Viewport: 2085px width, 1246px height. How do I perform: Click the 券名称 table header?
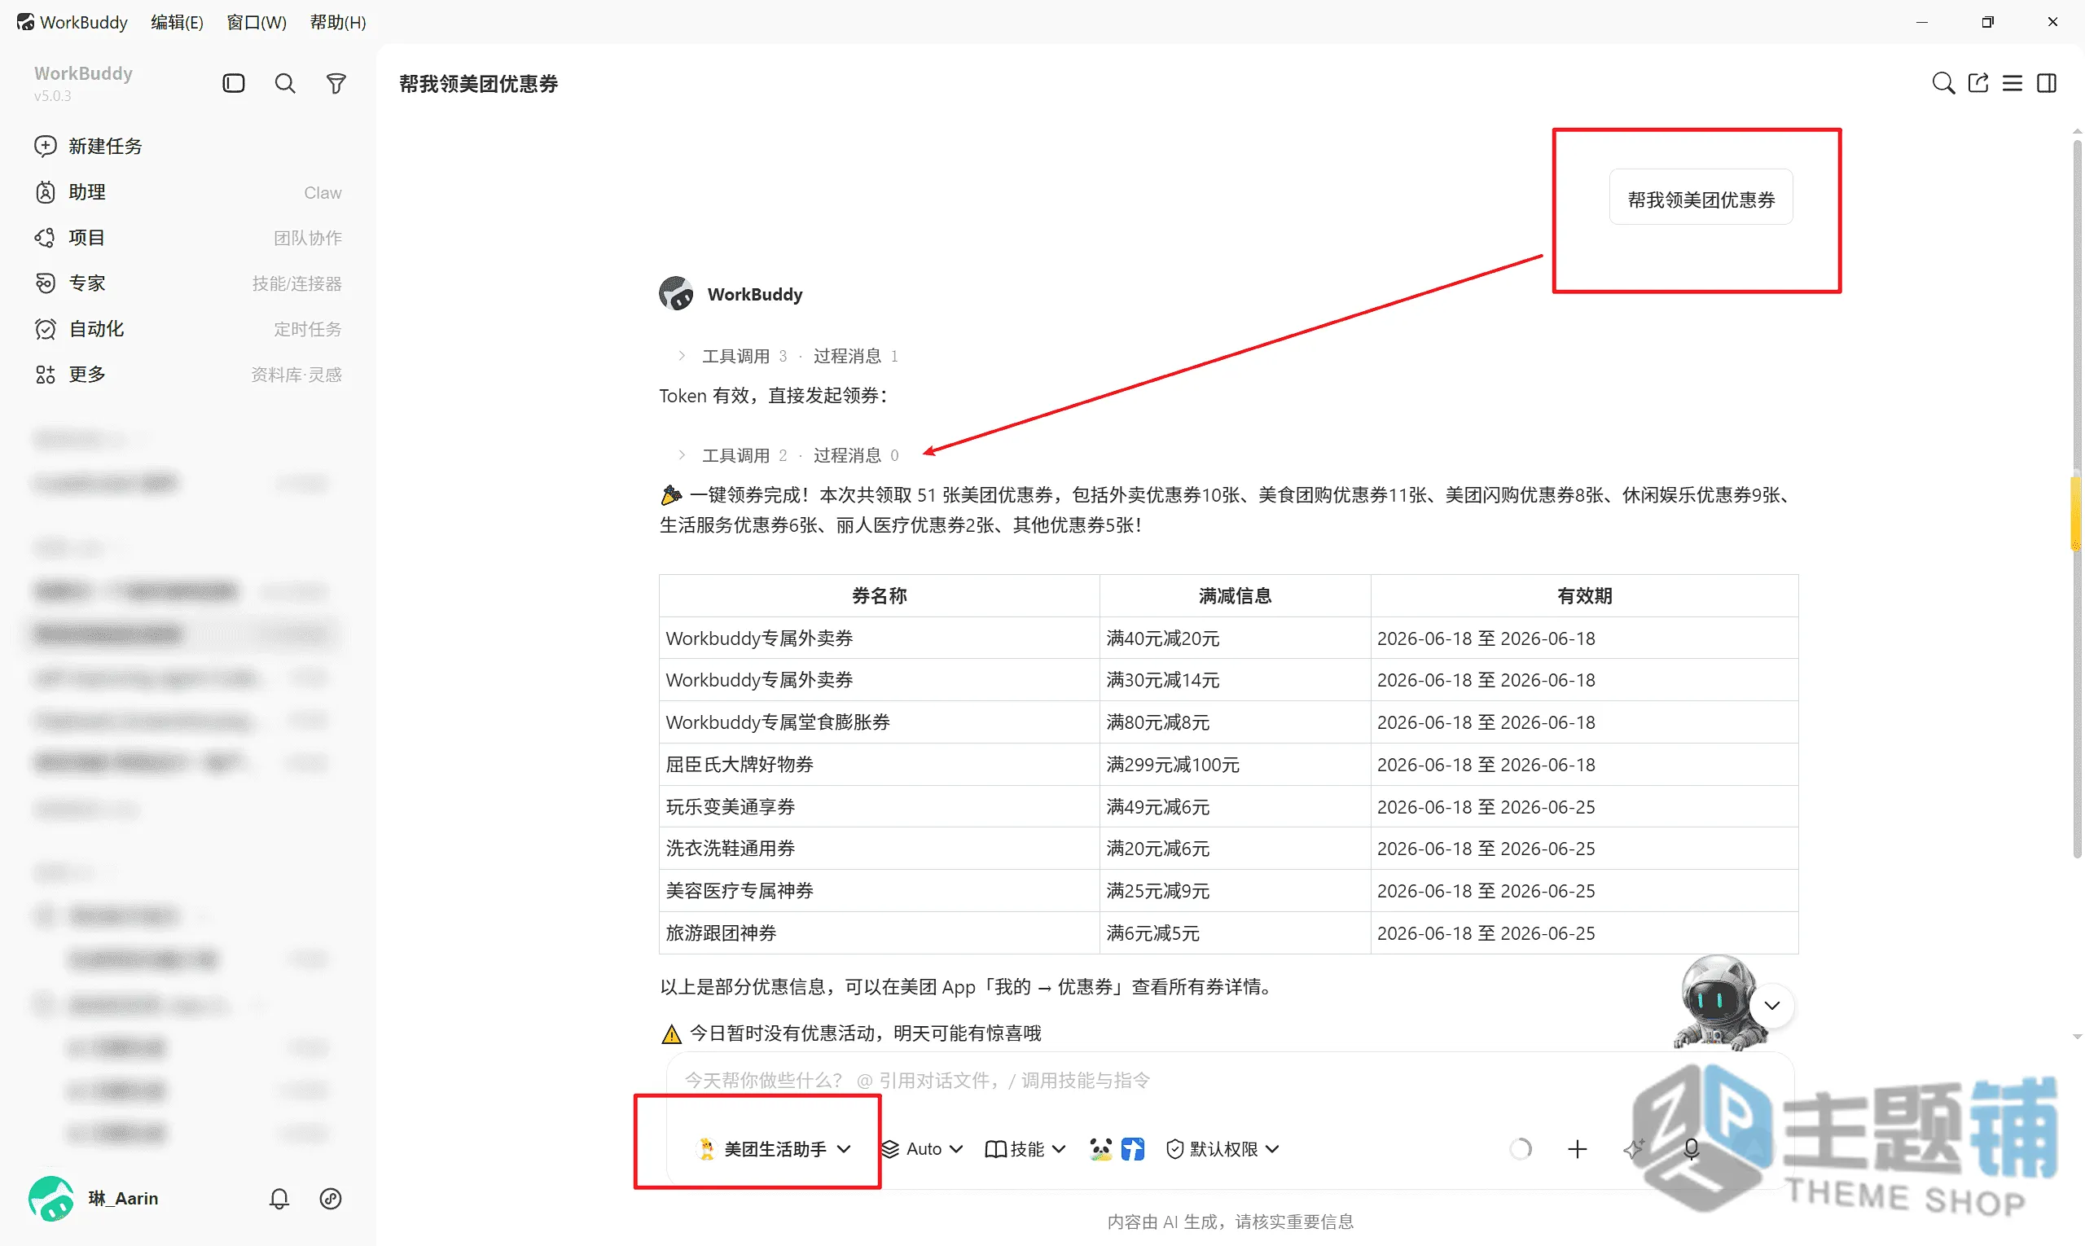(x=879, y=595)
